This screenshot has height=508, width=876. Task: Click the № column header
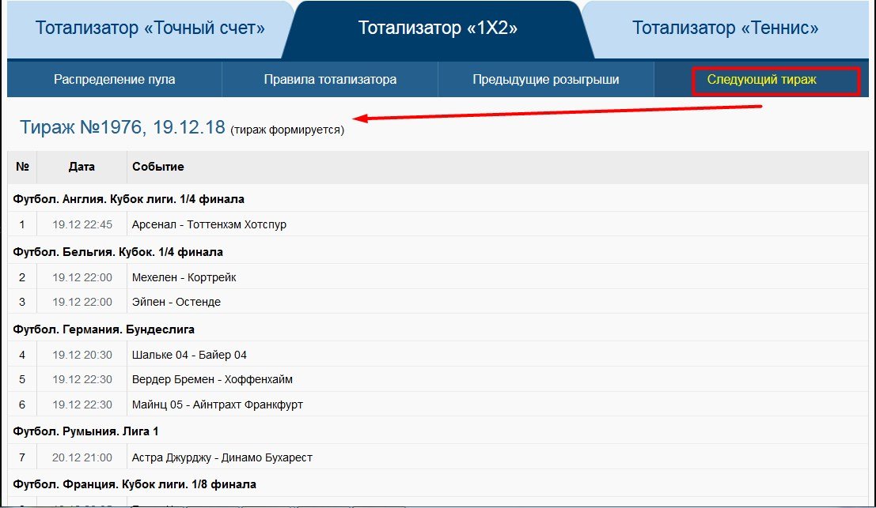coord(22,167)
